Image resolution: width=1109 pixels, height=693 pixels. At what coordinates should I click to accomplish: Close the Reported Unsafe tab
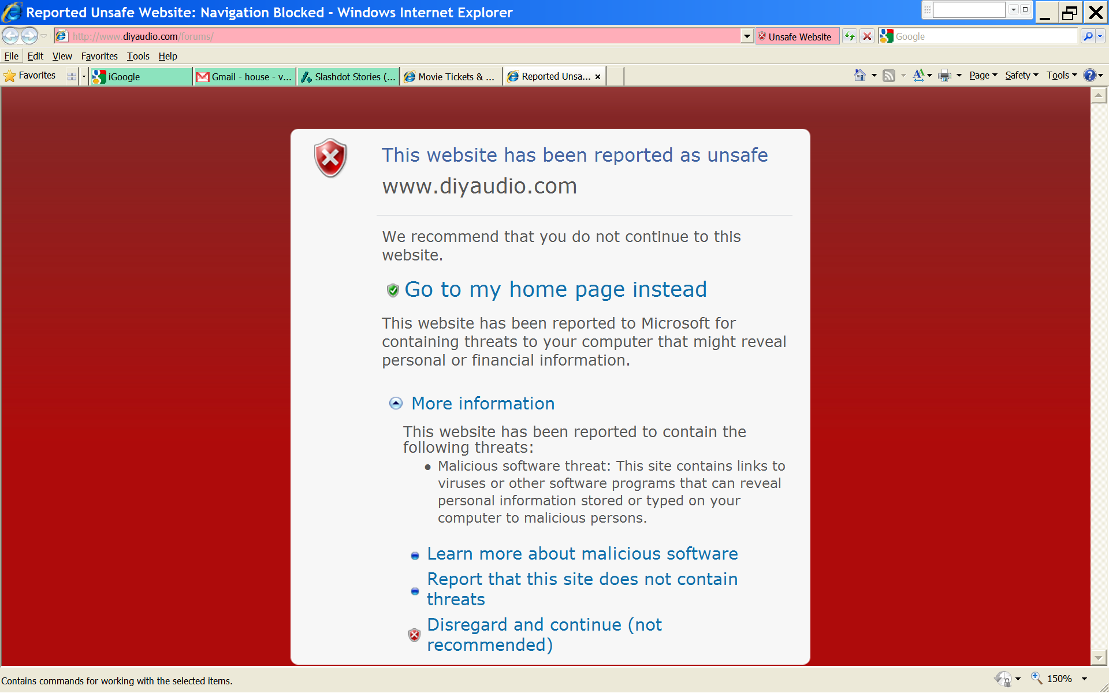[598, 76]
